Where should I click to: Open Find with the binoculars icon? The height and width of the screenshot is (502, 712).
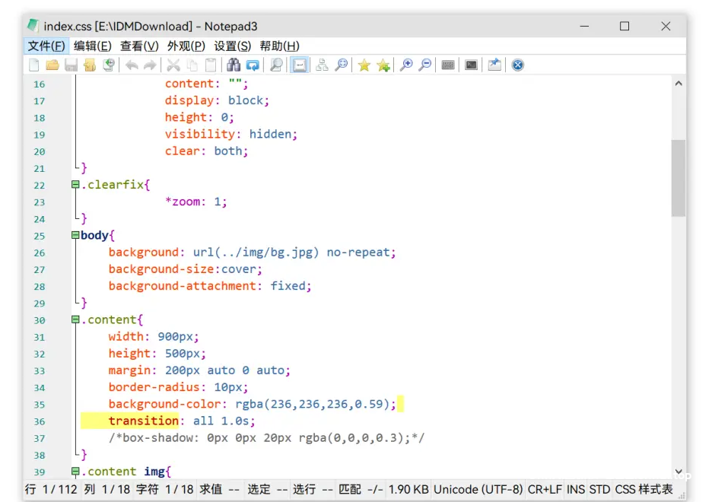point(234,65)
